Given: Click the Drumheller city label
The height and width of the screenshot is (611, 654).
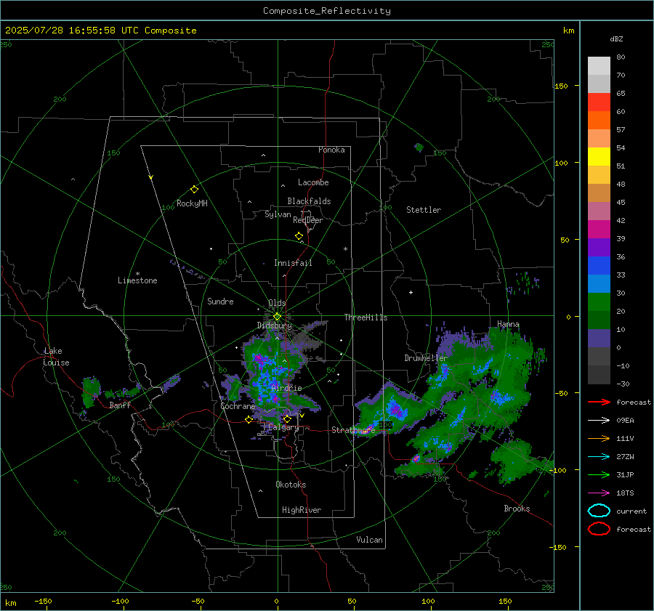Looking at the screenshot, I should coord(425,358).
